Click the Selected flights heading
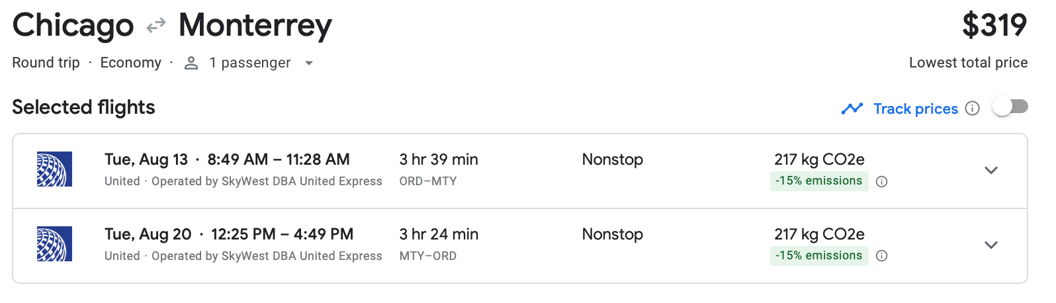 83,107
